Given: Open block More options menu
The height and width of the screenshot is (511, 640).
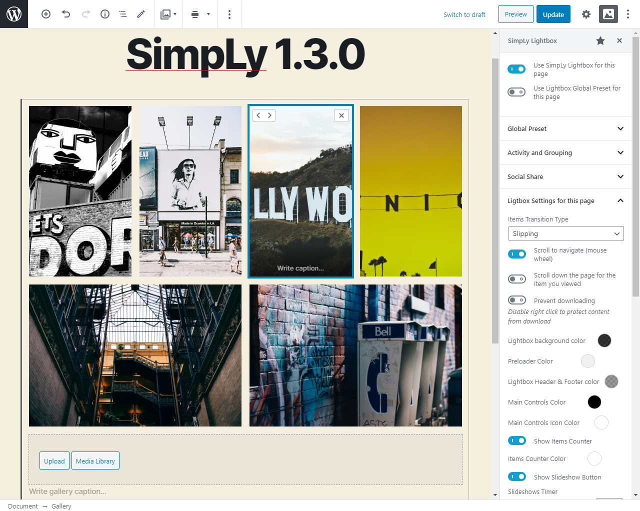Looking at the screenshot, I should 229,14.
